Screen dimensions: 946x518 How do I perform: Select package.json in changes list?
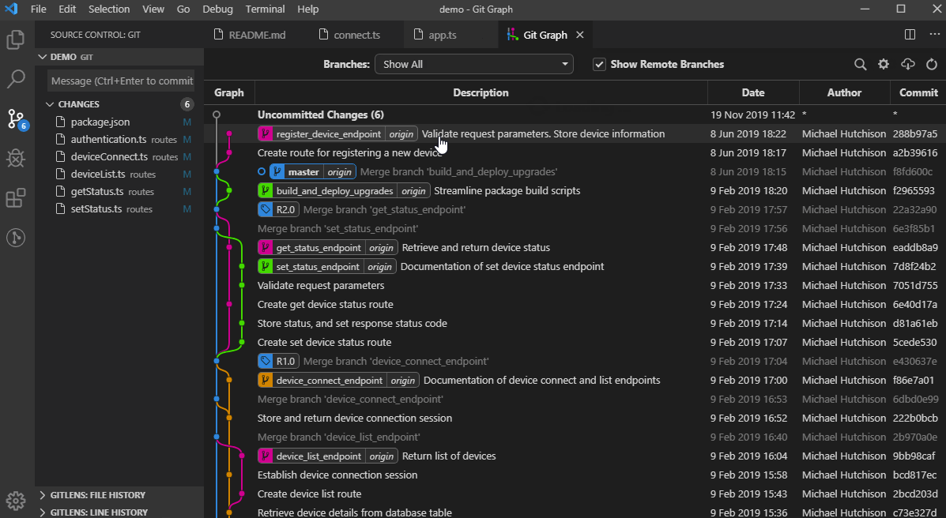119,122
